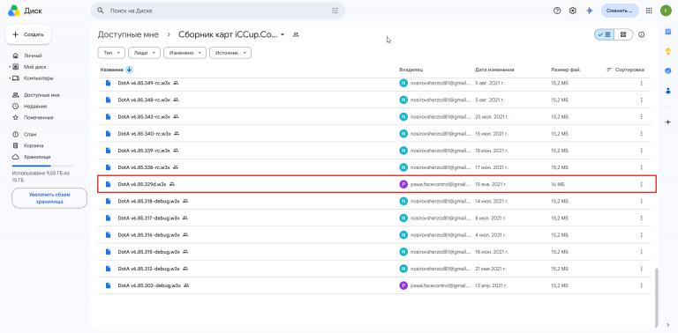Screen dimensions: 678x333
Task: Click file icon of DotA v6.85.340-rc.w3x
Action: click(x=108, y=133)
